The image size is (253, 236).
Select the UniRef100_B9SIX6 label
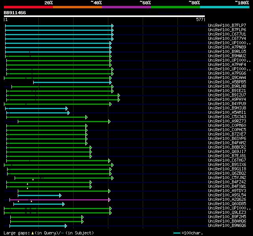tap(227, 165)
